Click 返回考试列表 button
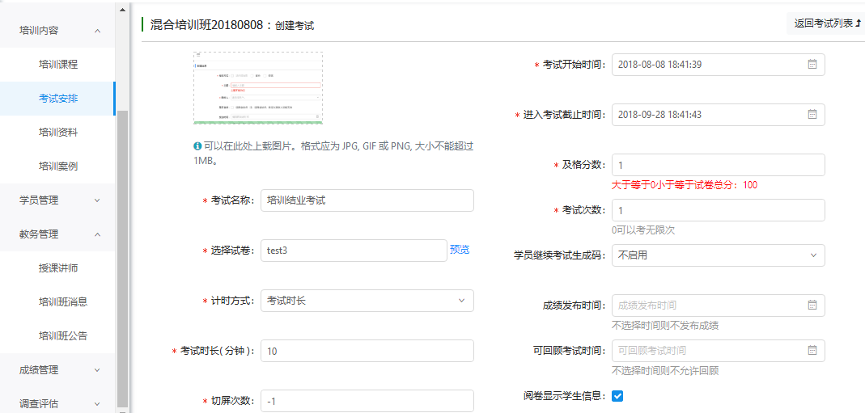865x413 pixels. coord(826,23)
